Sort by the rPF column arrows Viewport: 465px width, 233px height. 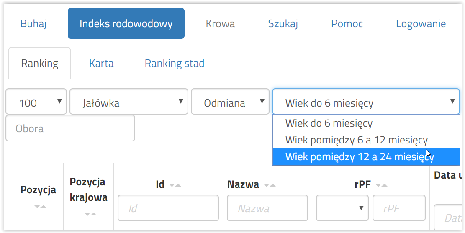[x=381, y=185]
